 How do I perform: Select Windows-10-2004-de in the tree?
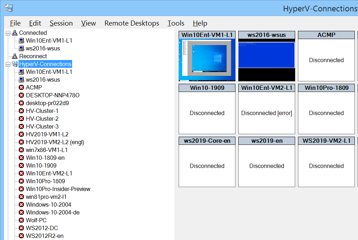53,212
